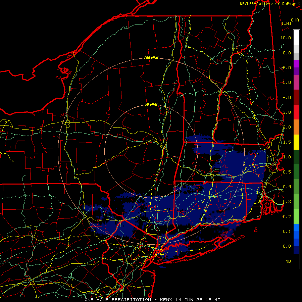The height and width of the screenshot is (302, 302).
Task: Click the 0.4 legend value
Action: (287, 187)
